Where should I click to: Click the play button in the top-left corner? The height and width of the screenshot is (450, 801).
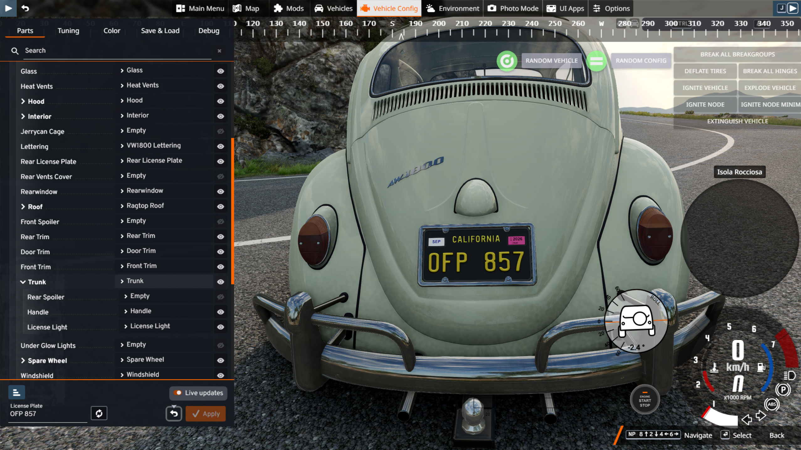tap(8, 8)
